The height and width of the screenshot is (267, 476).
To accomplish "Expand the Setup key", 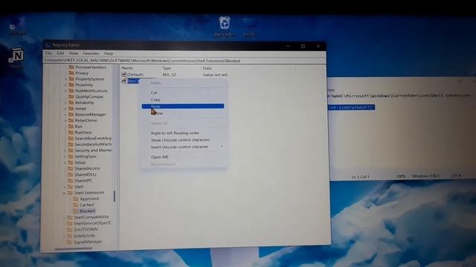I will click(x=65, y=162).
